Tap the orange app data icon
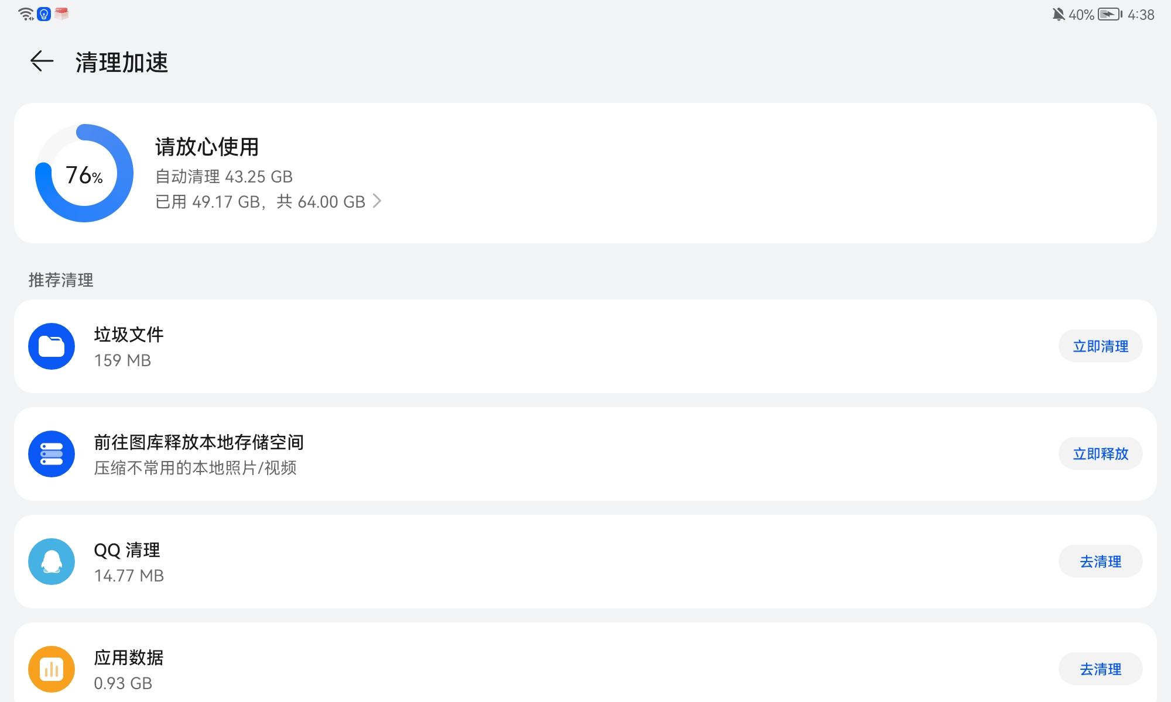Viewport: 1171px width, 702px height. [52, 669]
